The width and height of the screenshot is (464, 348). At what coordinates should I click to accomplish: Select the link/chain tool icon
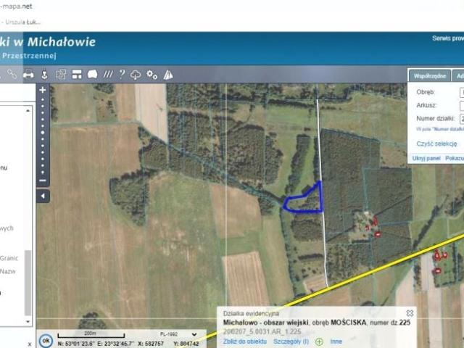(12, 74)
